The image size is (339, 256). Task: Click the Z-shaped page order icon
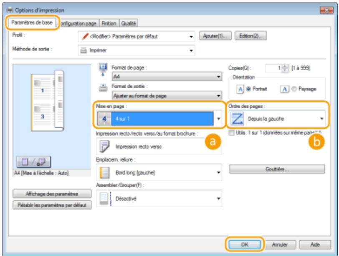(237, 119)
